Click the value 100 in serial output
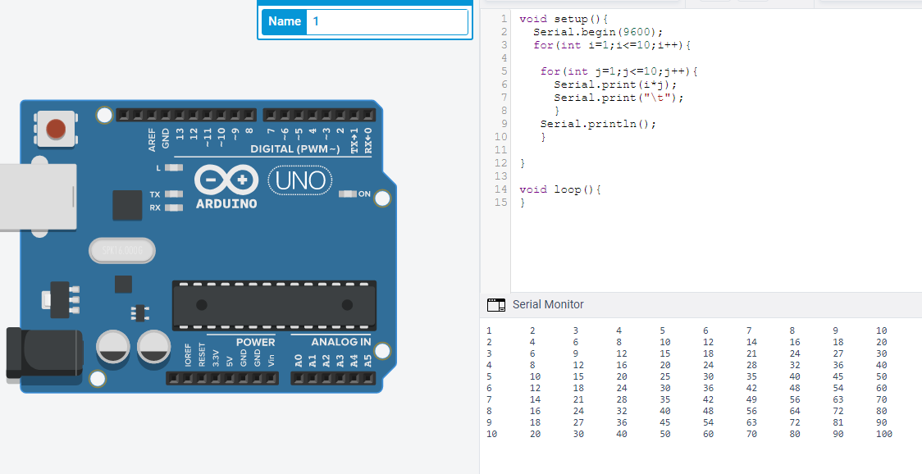This screenshot has width=922, height=474. click(x=883, y=434)
